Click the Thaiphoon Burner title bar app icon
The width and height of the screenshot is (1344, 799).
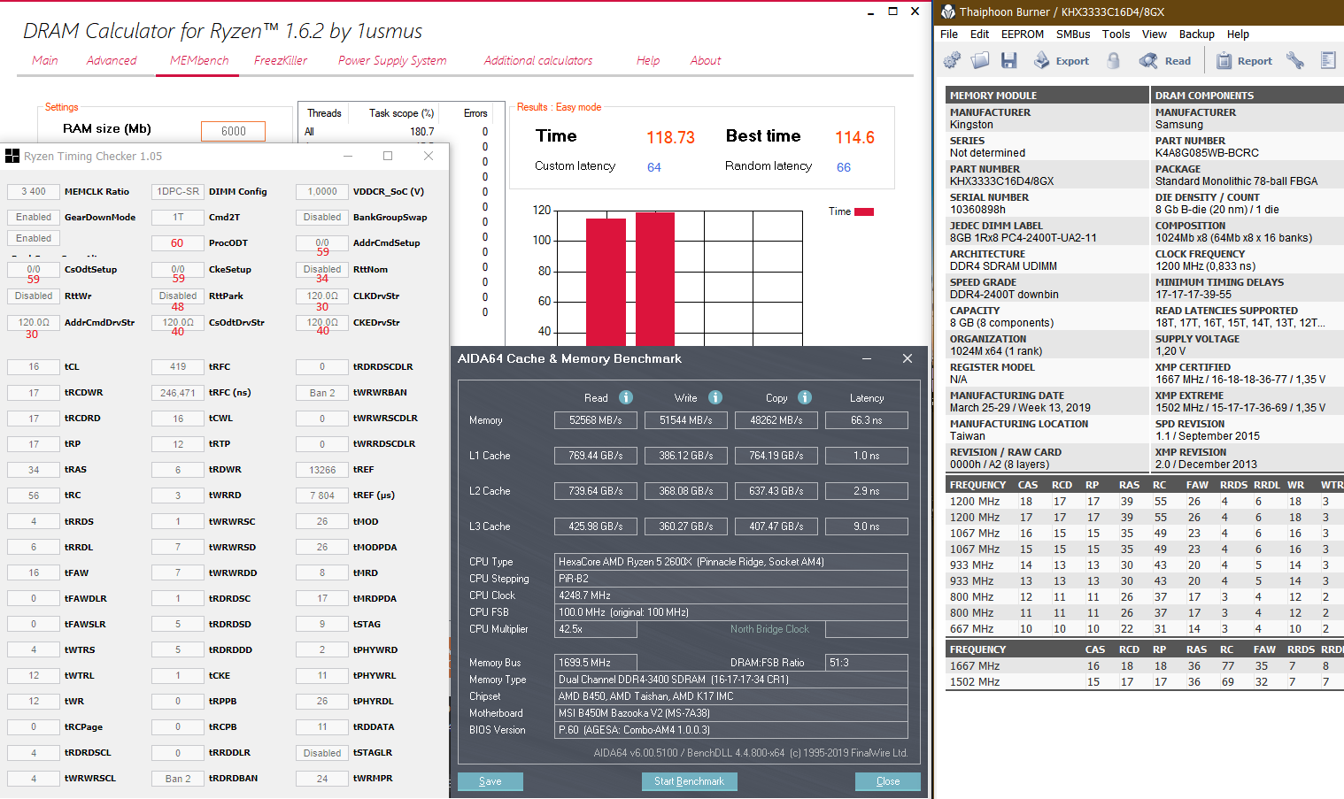tap(948, 12)
